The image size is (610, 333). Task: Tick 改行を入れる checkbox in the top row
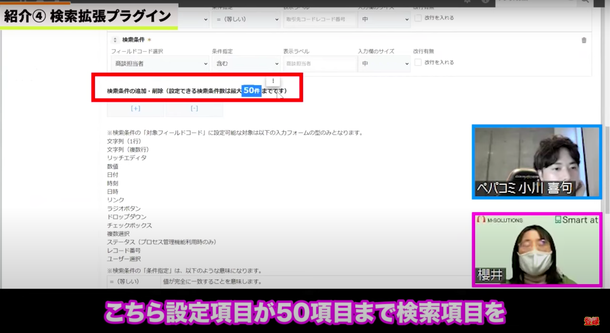[418, 18]
